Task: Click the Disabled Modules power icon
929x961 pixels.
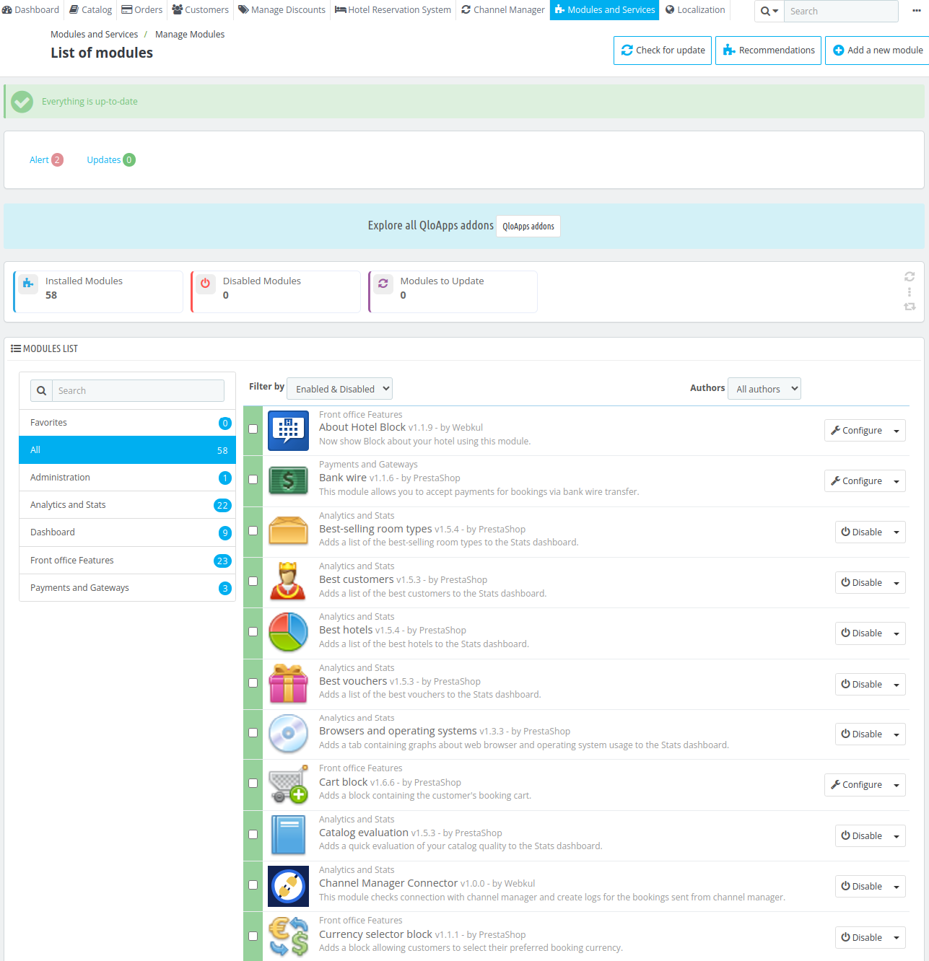Action: click(x=205, y=284)
